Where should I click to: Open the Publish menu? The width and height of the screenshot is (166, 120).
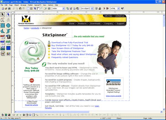[30, 5]
